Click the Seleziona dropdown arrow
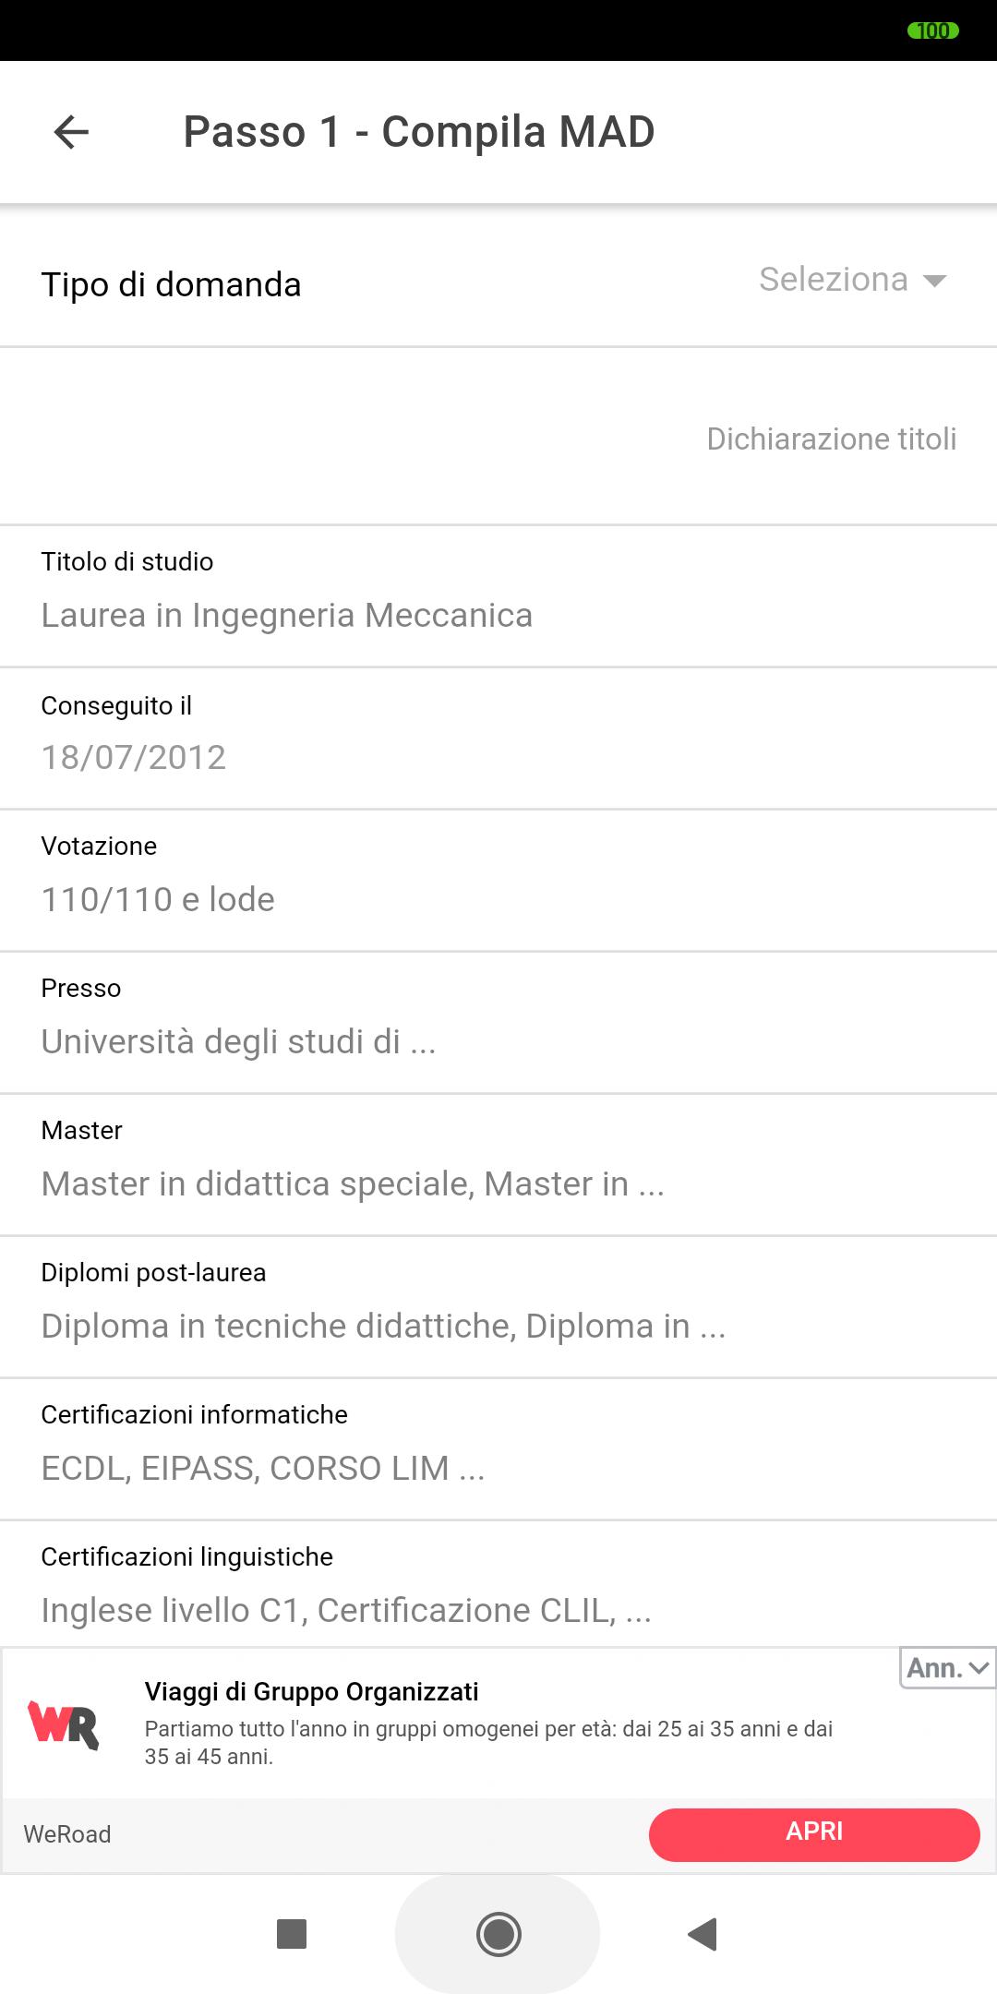997x1994 pixels. tap(935, 281)
